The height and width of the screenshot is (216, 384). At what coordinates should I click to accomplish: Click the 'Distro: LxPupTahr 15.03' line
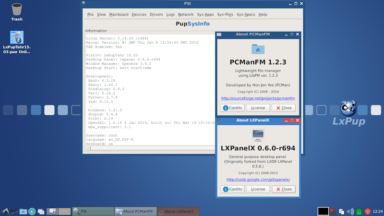click(112, 55)
